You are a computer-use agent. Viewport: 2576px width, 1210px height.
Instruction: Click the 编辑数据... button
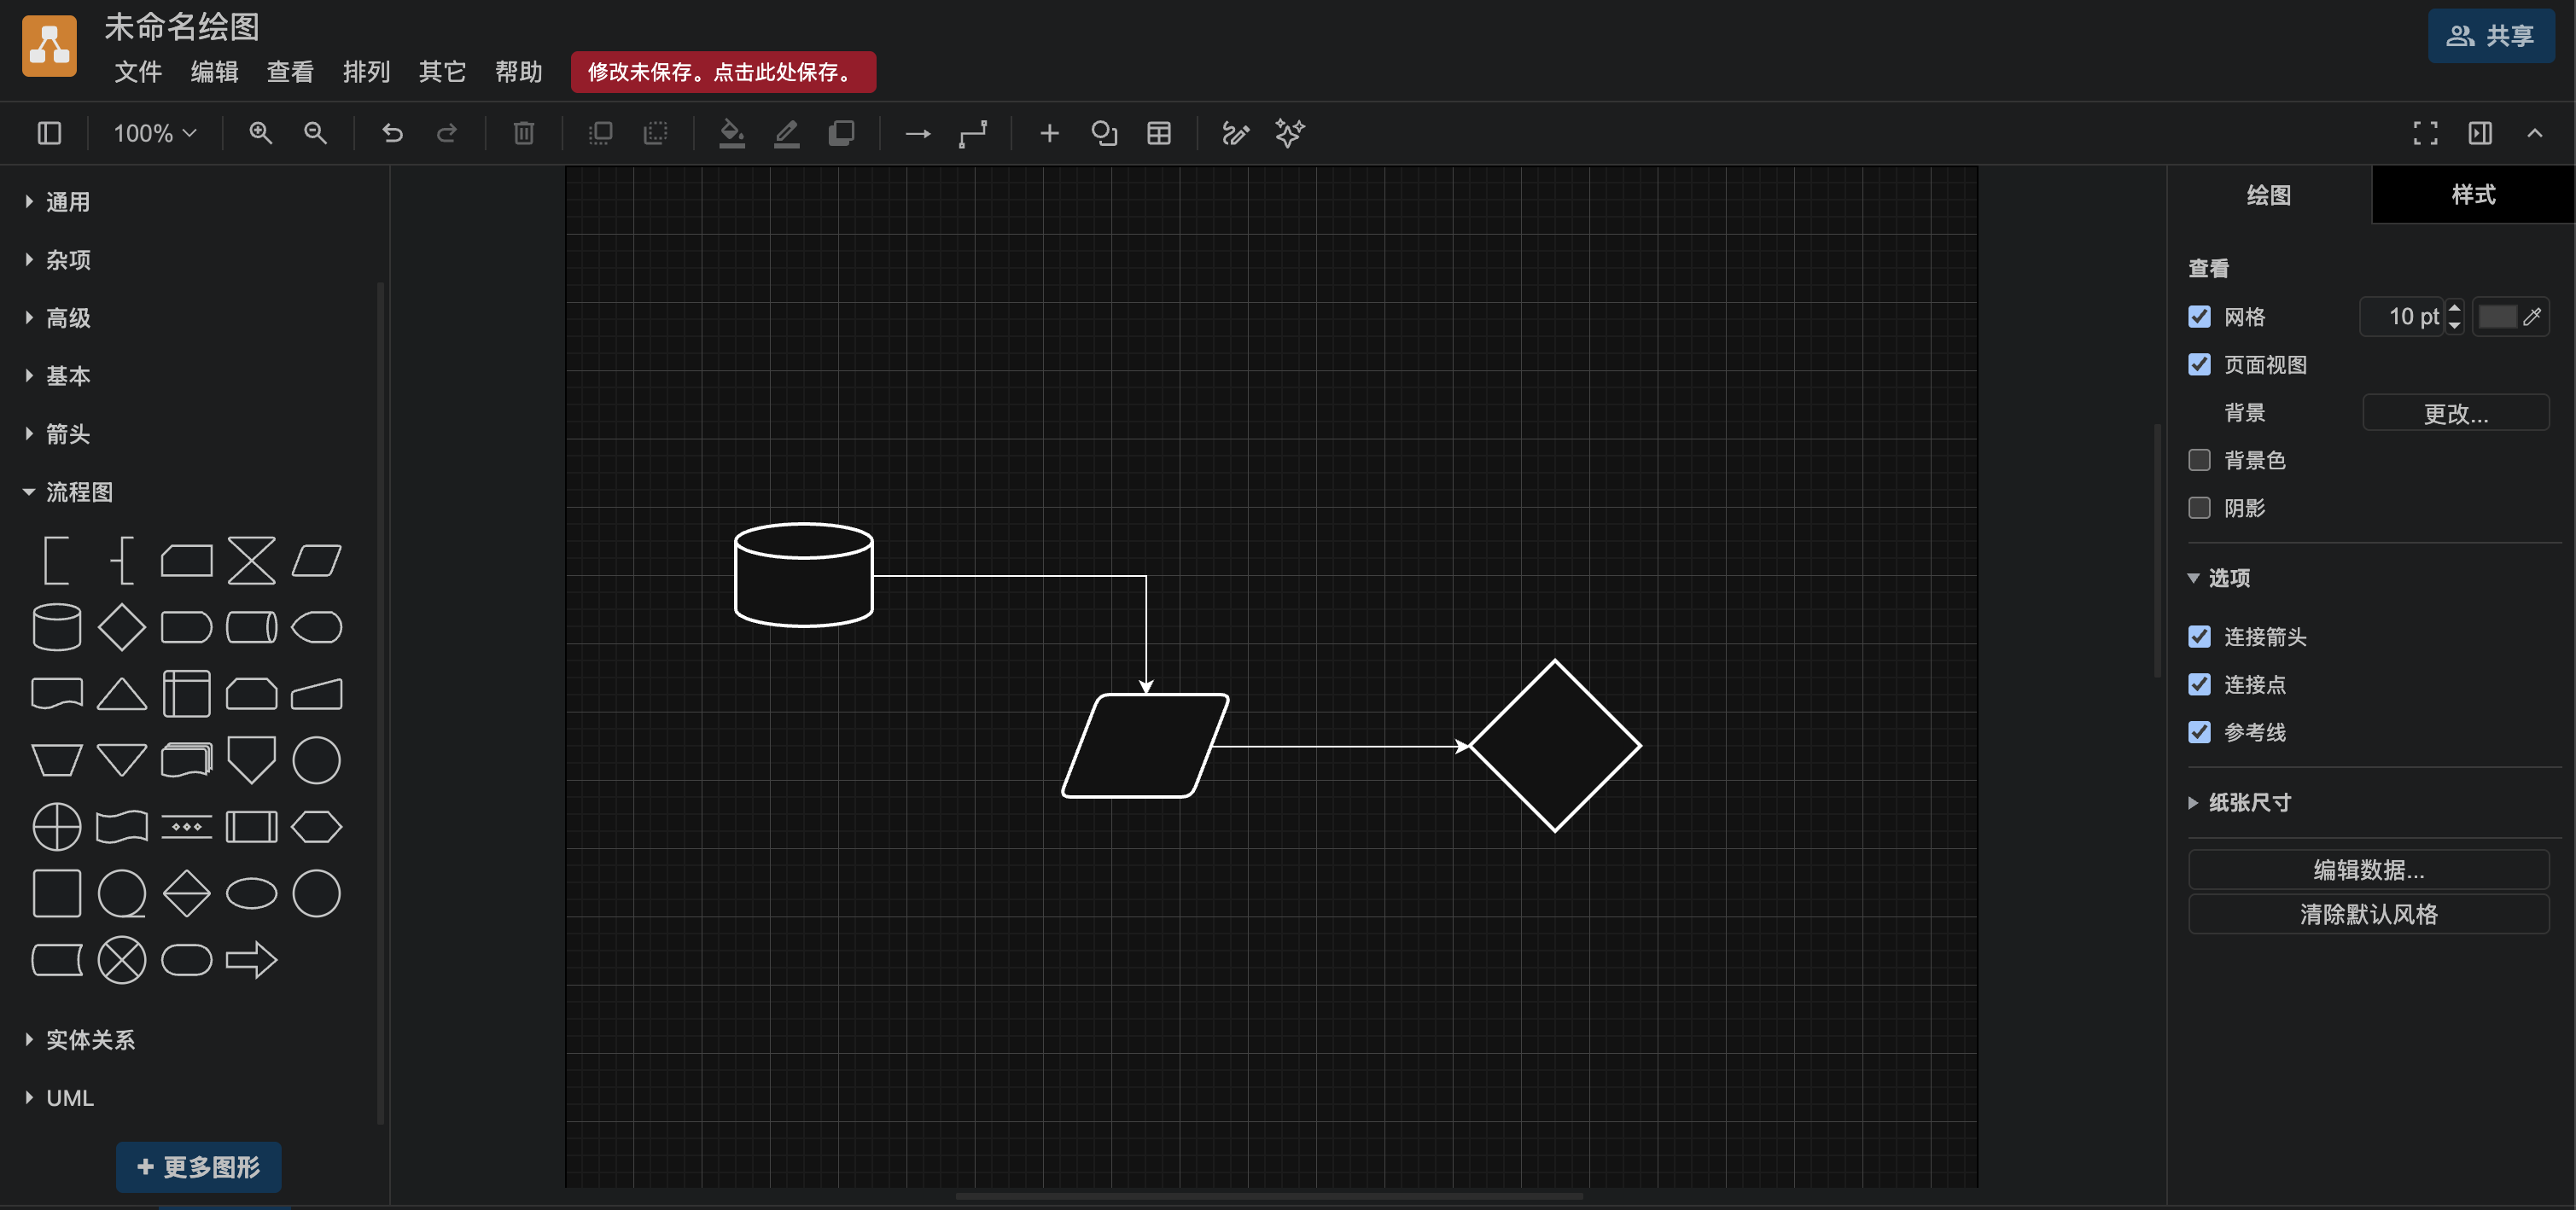tap(2368, 870)
